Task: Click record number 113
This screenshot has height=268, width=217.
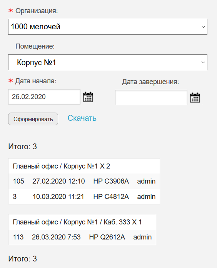Action: pyautogui.click(x=18, y=237)
